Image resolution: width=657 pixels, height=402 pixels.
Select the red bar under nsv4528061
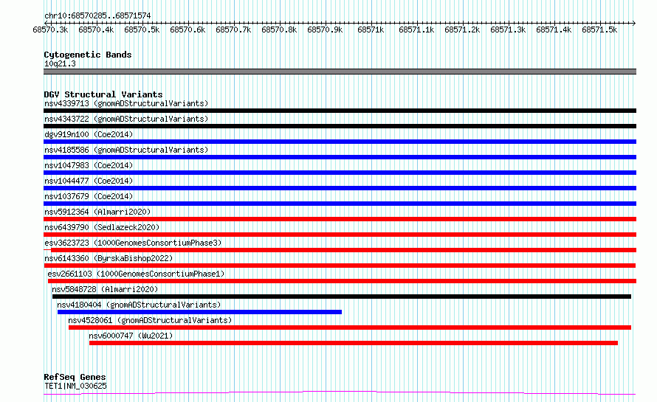350,328
